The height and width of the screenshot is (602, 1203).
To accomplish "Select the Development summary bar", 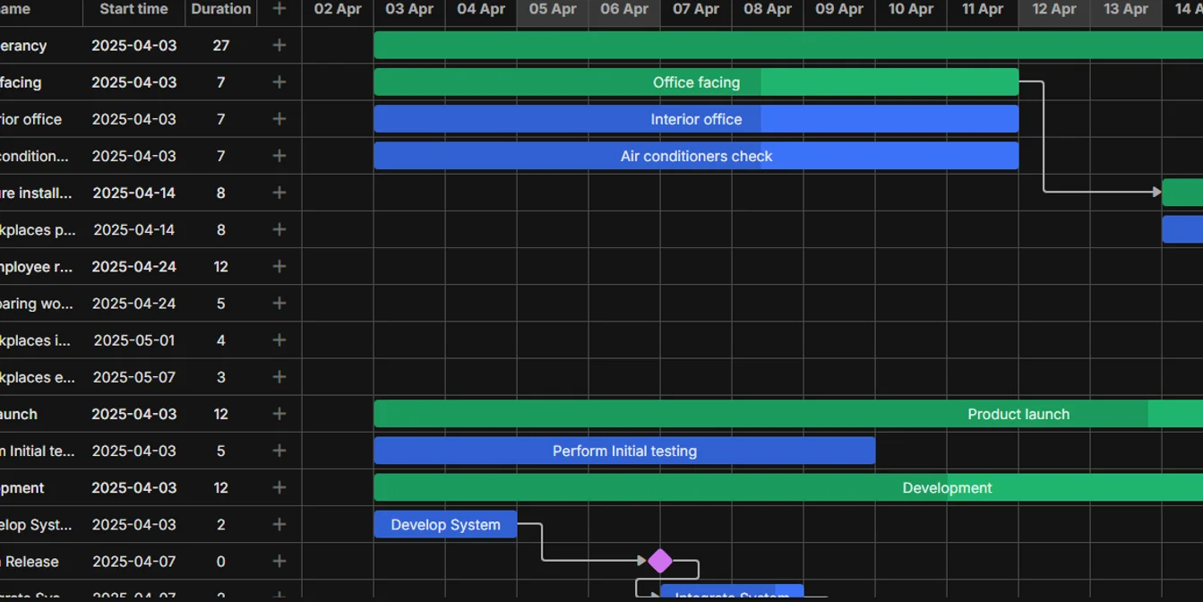I will coord(788,487).
